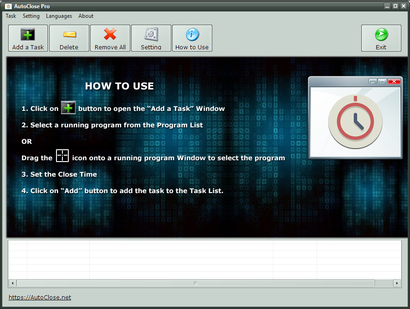Maximize the AutoClose Pro window
The image size is (410, 309).
click(x=395, y=6)
